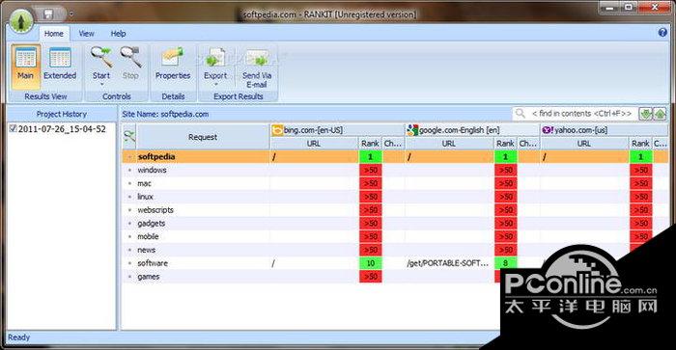Click the magnifier icon in search box
This screenshot has width=676, height=350.
pos(521,114)
